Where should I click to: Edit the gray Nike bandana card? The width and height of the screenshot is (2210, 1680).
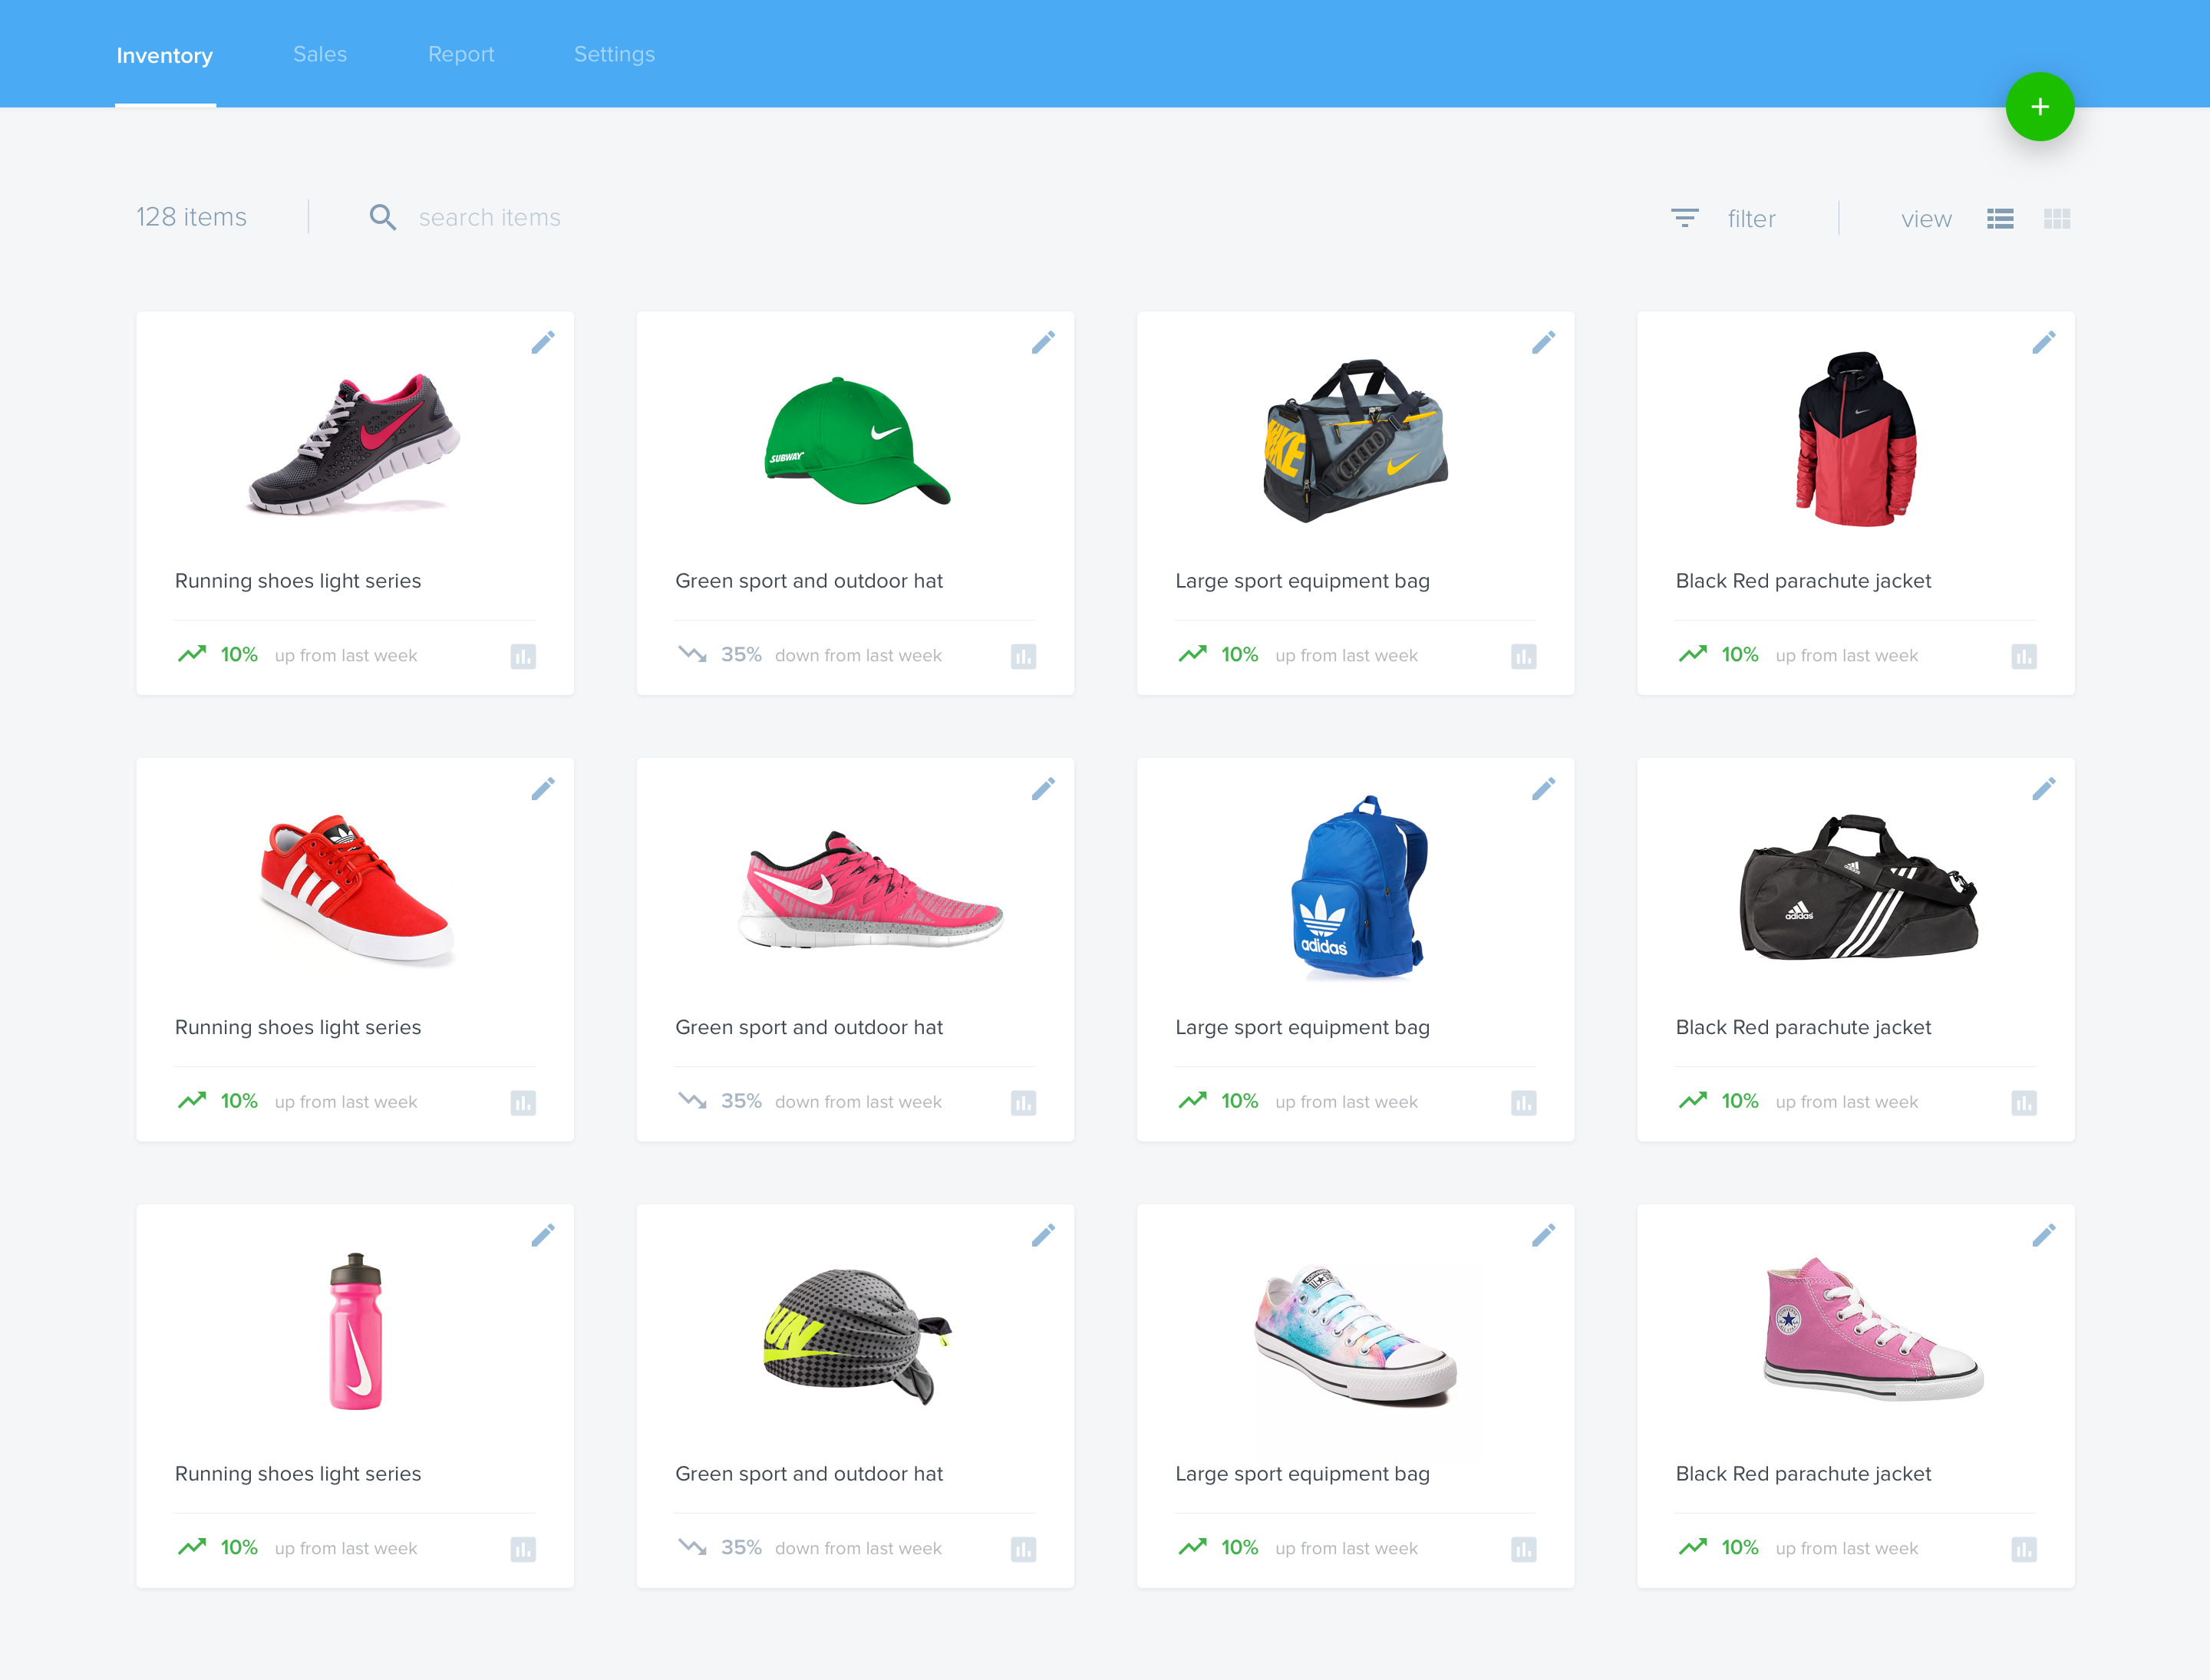coord(1043,1236)
